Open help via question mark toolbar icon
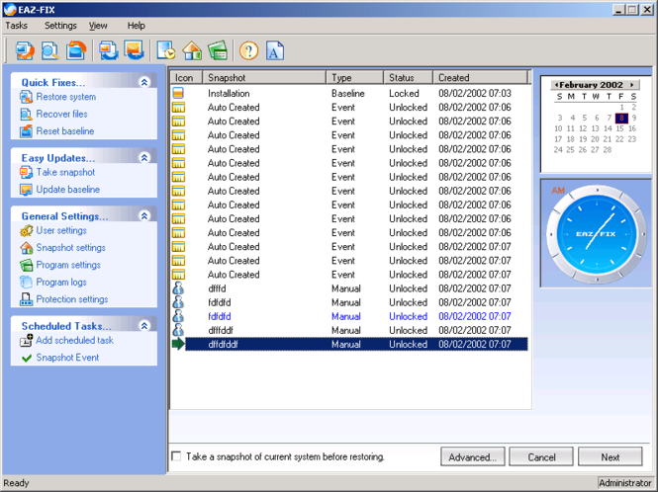Image resolution: width=658 pixels, height=492 pixels. [x=248, y=51]
